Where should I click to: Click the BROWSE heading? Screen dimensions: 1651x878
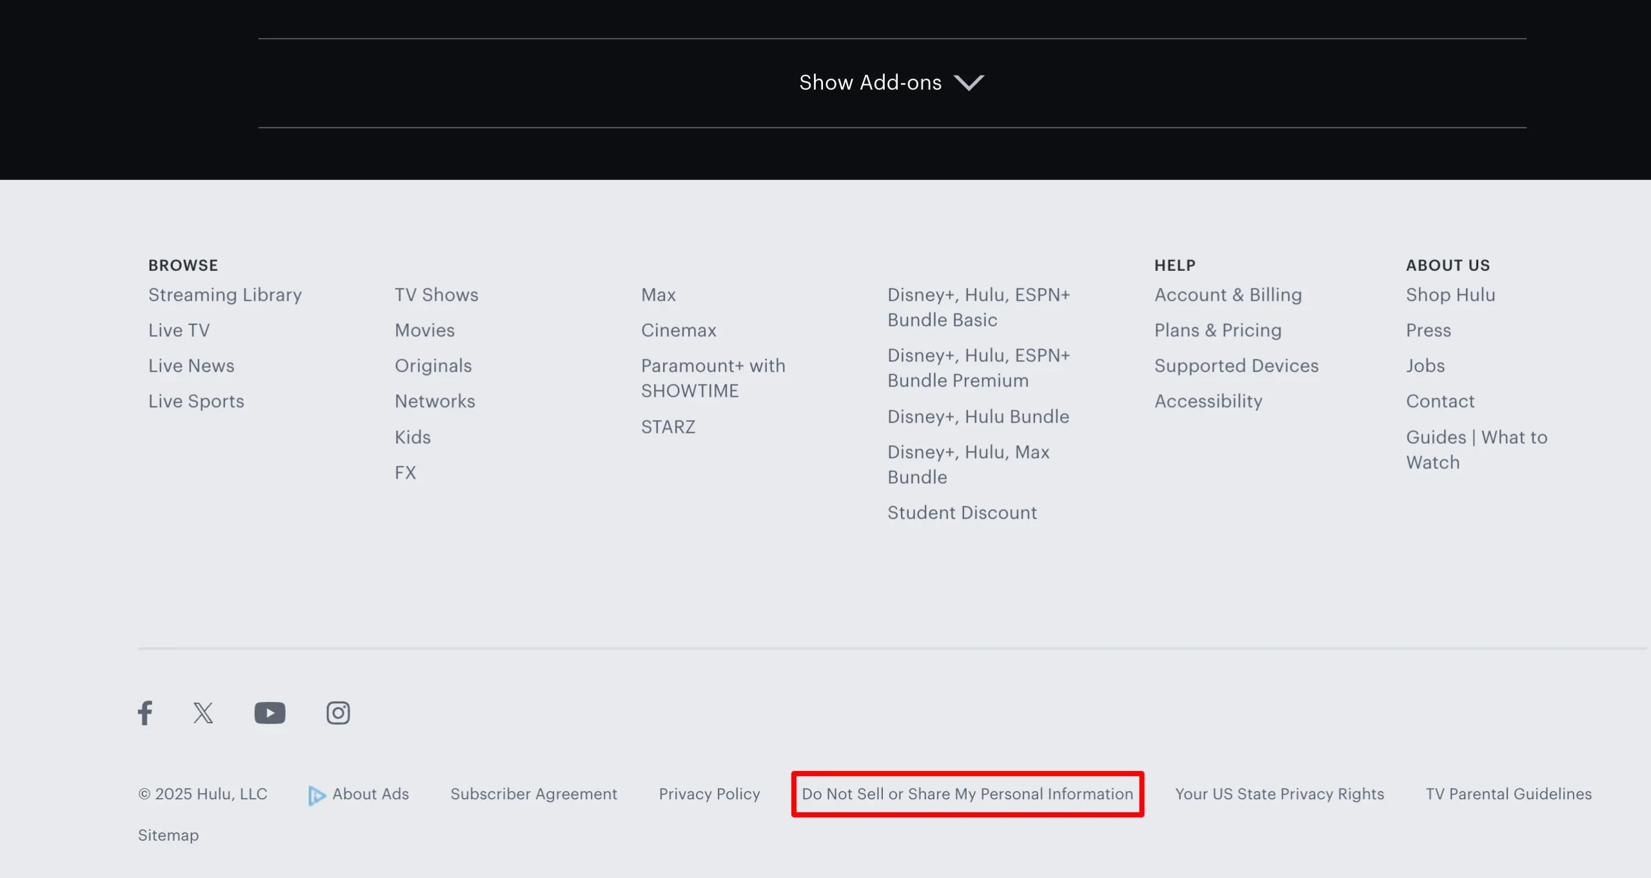tap(183, 265)
